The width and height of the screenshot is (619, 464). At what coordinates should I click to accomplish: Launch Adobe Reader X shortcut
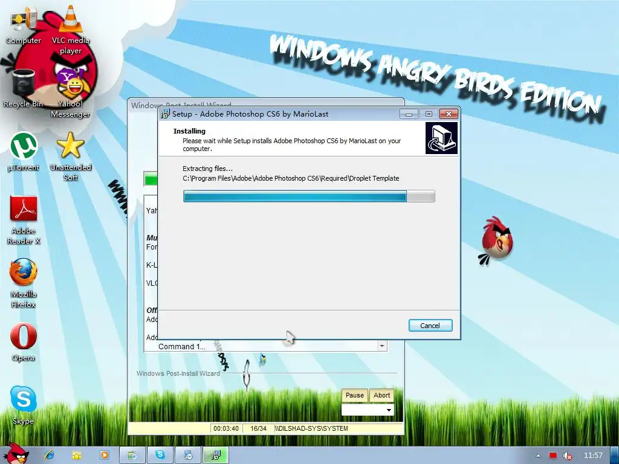point(24,220)
